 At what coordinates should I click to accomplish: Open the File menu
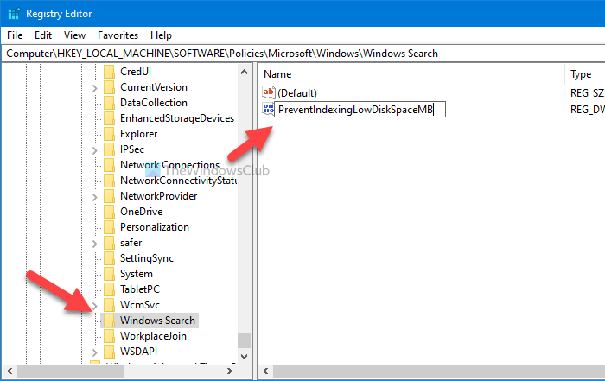pyautogui.click(x=15, y=35)
